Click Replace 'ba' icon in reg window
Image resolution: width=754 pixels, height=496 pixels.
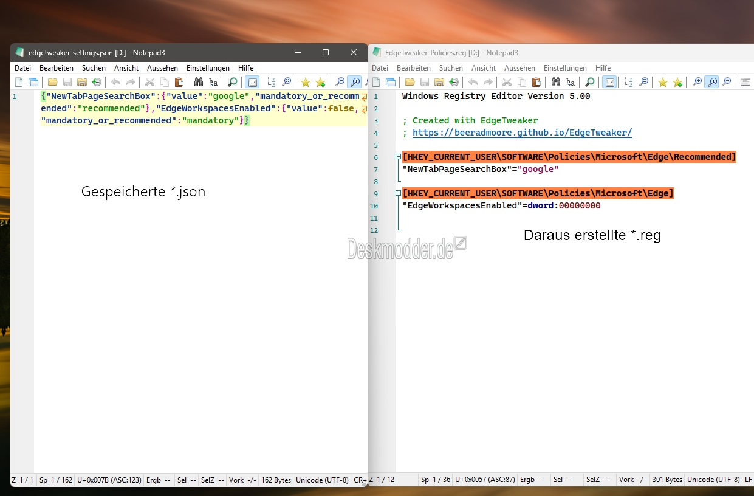(570, 82)
